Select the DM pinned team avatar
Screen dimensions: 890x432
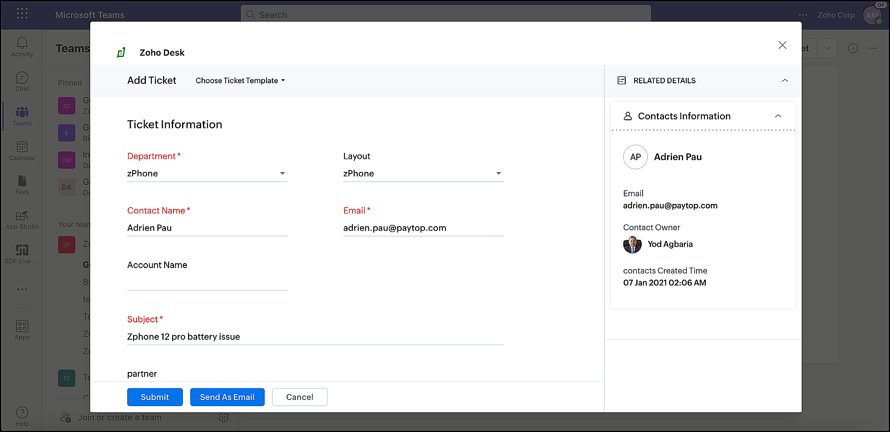(x=66, y=160)
